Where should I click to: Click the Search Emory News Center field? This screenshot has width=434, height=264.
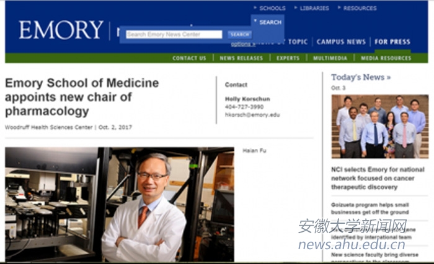(x=174, y=34)
